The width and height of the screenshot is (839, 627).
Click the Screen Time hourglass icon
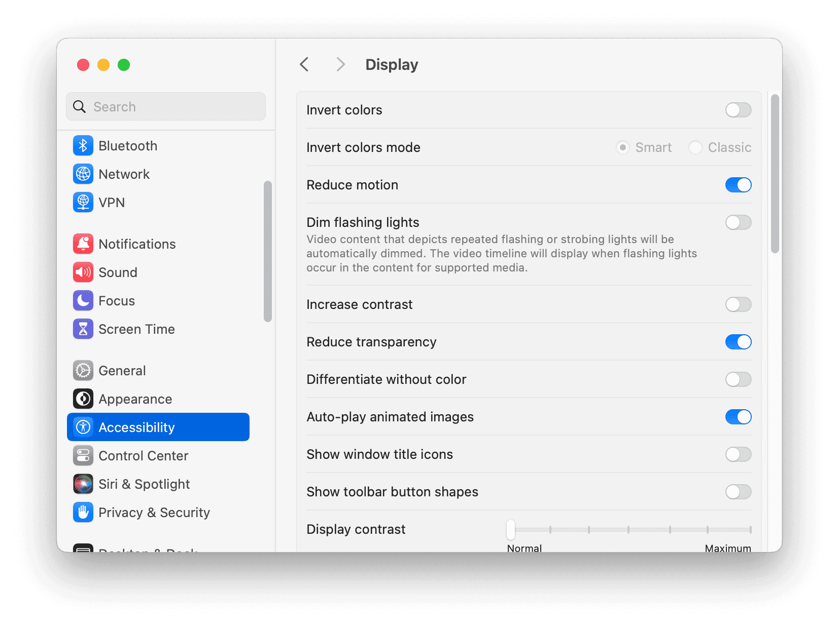tap(83, 329)
